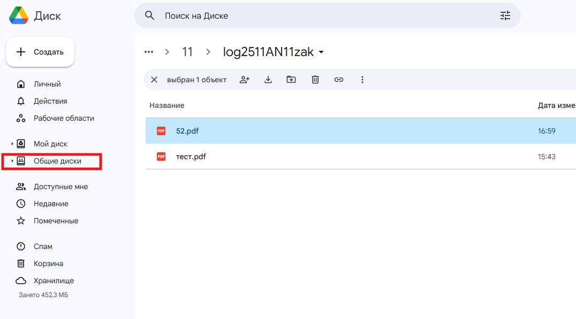Open search filter options icon
This screenshot has width=576, height=319.
pyautogui.click(x=505, y=16)
